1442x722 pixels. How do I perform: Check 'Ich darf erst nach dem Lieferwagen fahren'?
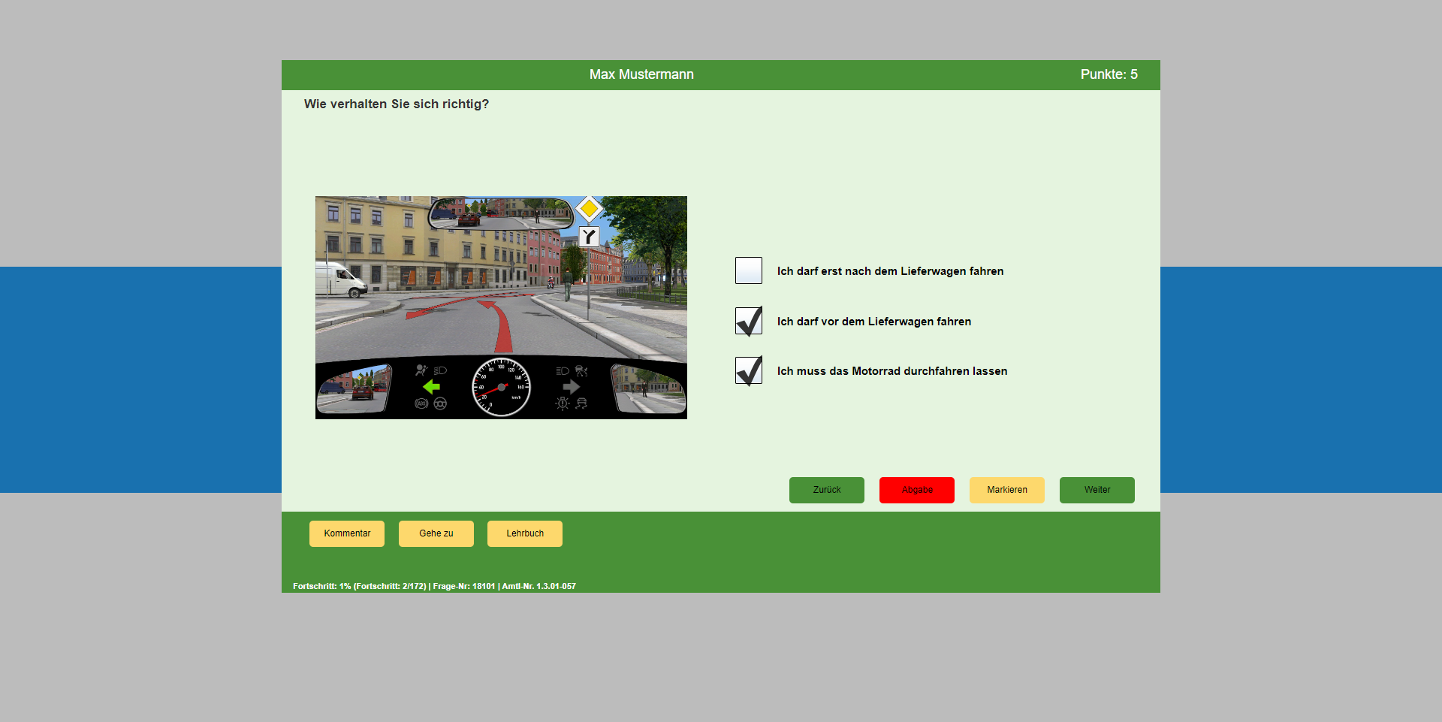tap(748, 271)
